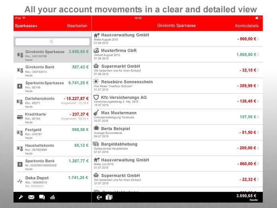The height and width of the screenshot is (208, 277).
Task: Tap Kreditkarte card icon
Action: [x=20, y=117]
